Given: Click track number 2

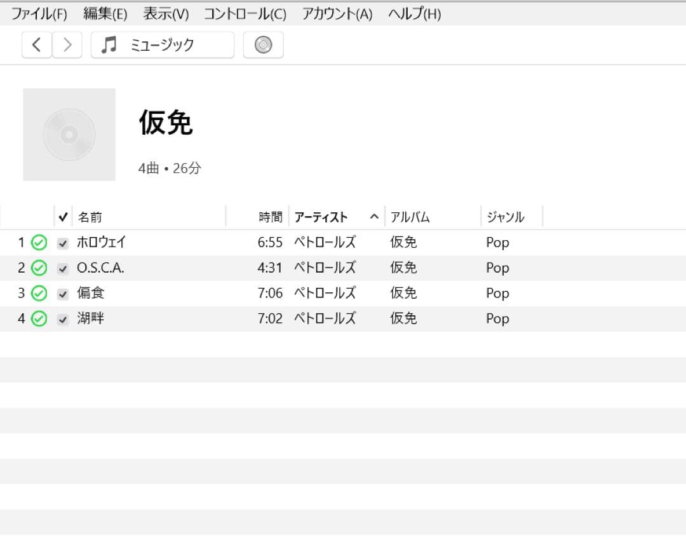Looking at the screenshot, I should point(21,268).
